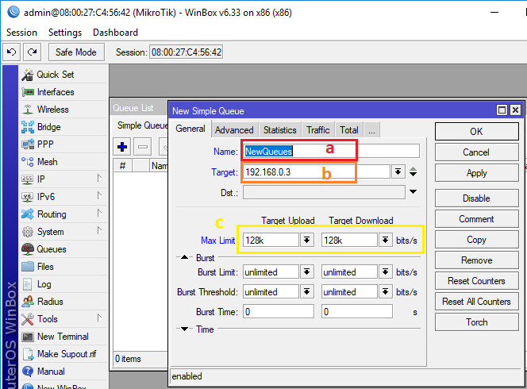
Task: Open Manual from the sidebar
Action: click(x=63, y=372)
